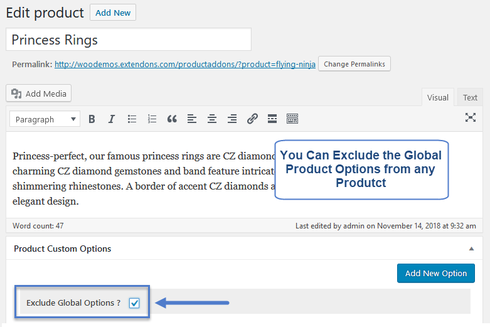Insert a numbered list

point(152,119)
